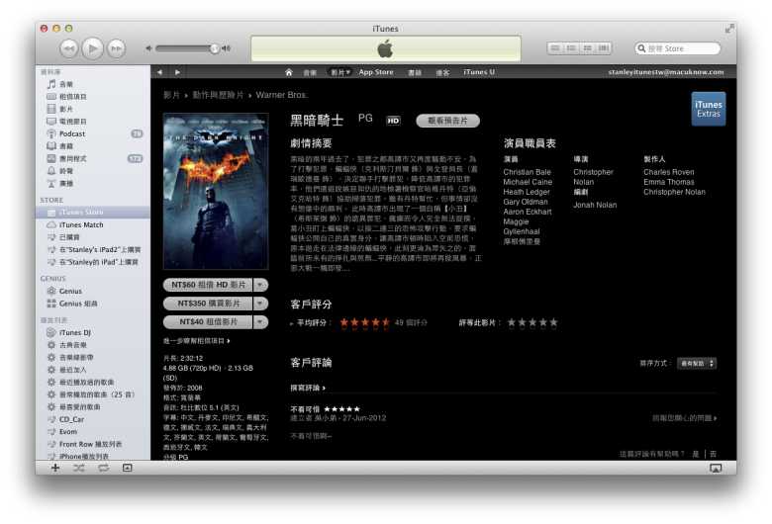Screen dimensions: 772x524
Task: Open the 音樂 store tab
Action: click(310, 72)
